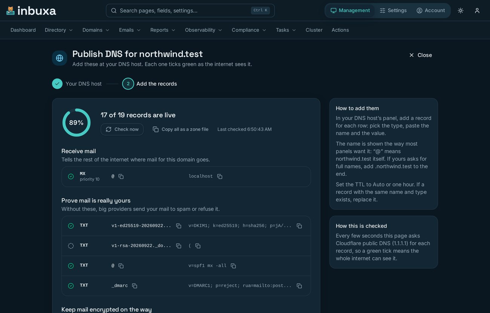Open the Emails dropdown
490x313 pixels.
pyautogui.click(x=130, y=30)
